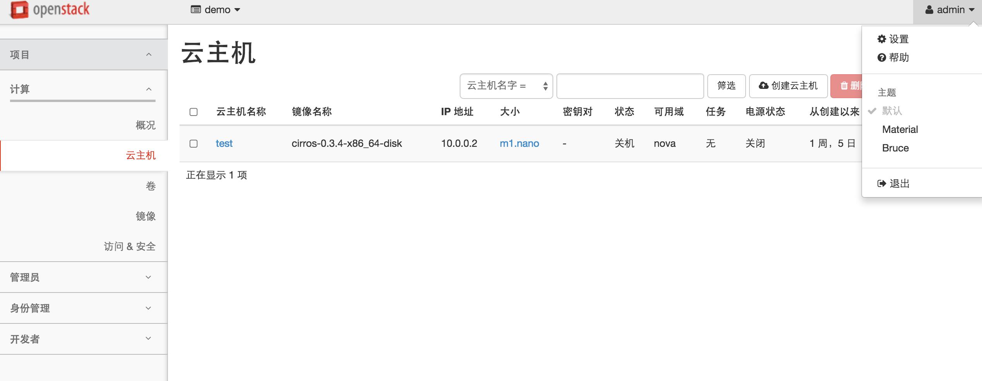Collapse the 计算 sidebar group
Screen dimensions: 982x381
tap(83, 89)
